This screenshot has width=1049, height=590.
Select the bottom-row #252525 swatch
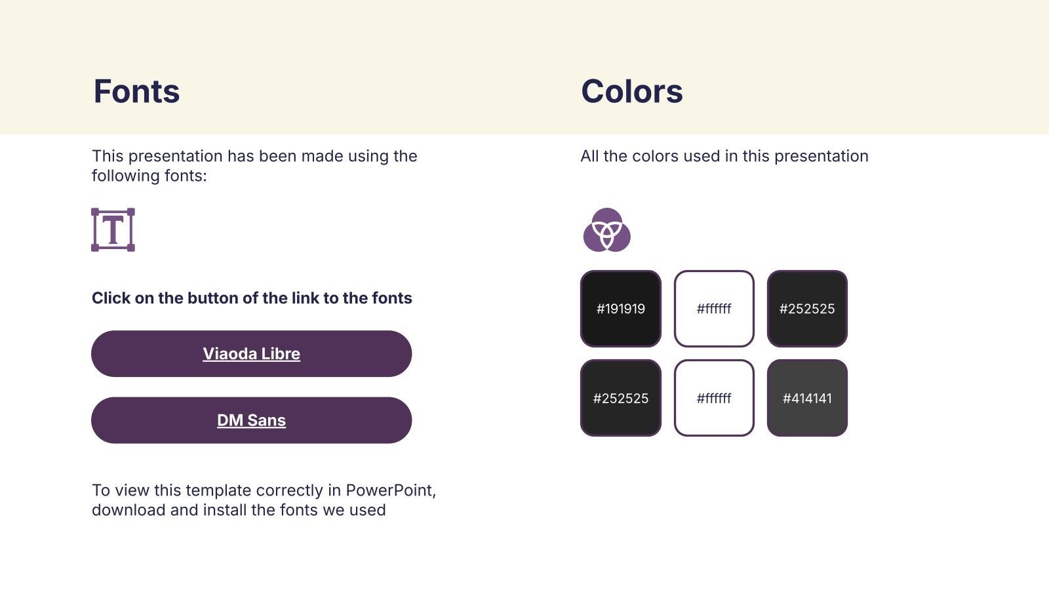621,398
